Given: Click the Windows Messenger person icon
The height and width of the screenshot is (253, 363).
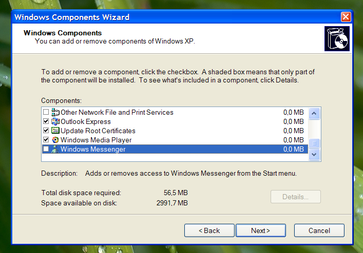Looking at the screenshot, I should (55, 149).
